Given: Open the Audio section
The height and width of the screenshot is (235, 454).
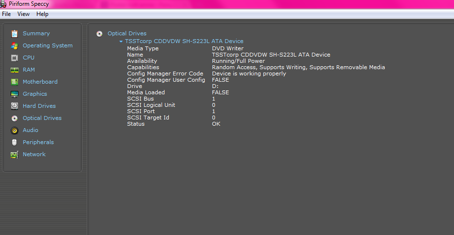Looking at the screenshot, I should 31,130.
